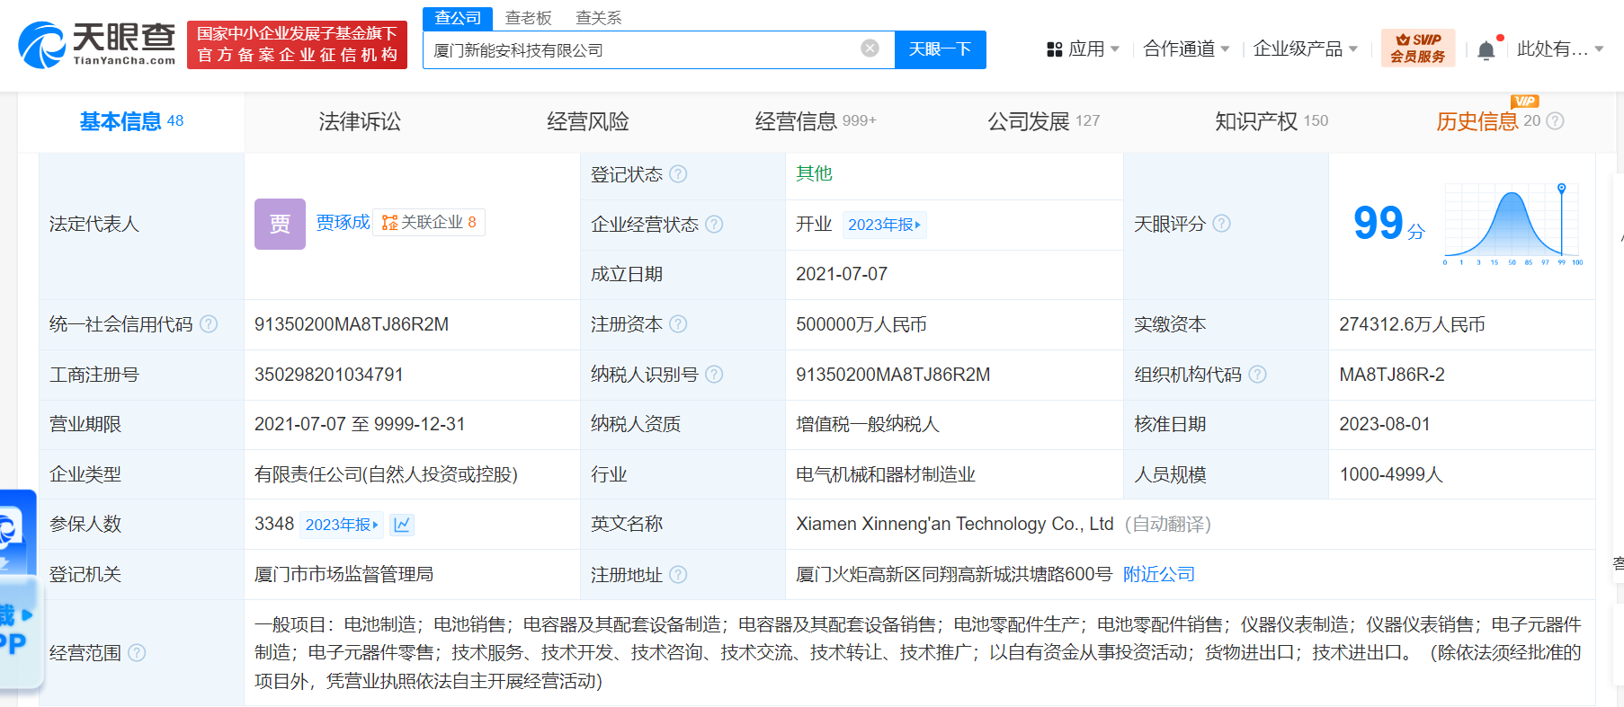This screenshot has width=1624, height=707.
Task: Click the help icon beside 历史信息 tab
Action: (x=1556, y=121)
